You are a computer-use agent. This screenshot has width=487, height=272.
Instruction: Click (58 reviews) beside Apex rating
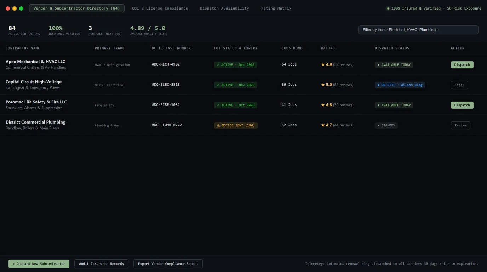click(x=343, y=65)
